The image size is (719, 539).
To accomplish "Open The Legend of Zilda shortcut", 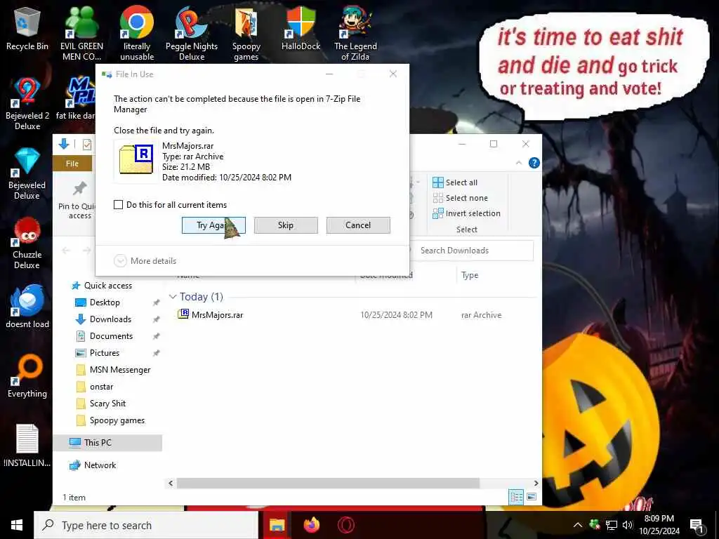I will (355, 33).
